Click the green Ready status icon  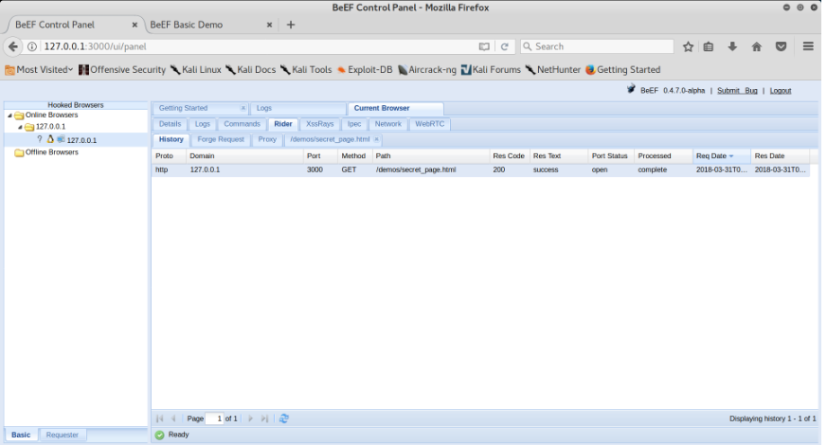160,435
